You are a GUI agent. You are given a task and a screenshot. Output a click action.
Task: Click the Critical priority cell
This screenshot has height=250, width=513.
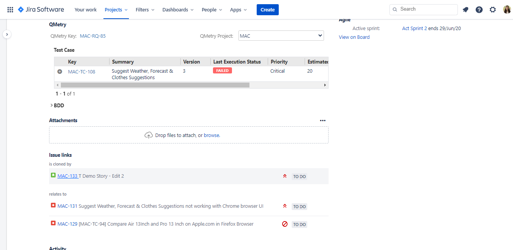[278, 71]
